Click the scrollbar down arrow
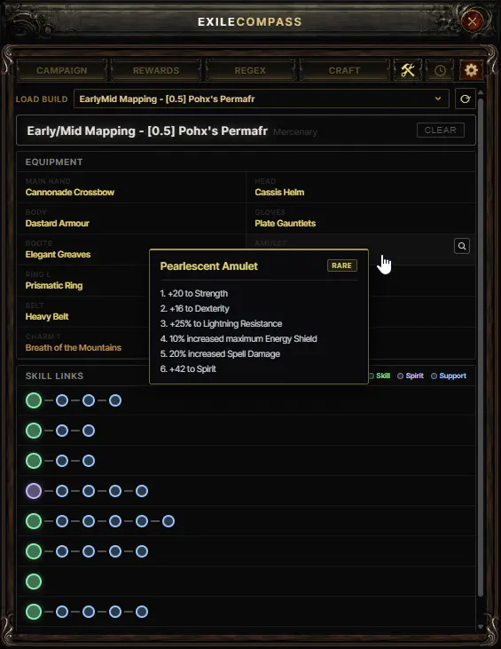The height and width of the screenshot is (649, 501). click(x=481, y=627)
